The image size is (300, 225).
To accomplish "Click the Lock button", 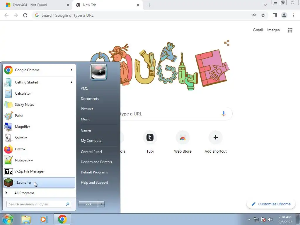I will coord(88,204).
